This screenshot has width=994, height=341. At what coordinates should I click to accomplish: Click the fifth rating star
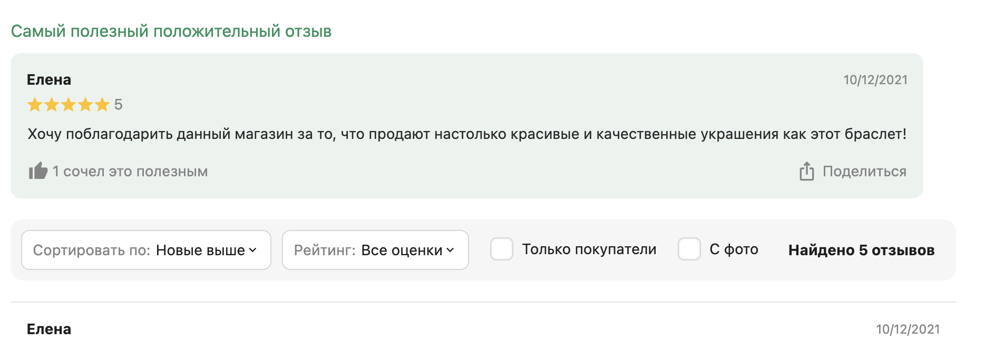coord(102,105)
